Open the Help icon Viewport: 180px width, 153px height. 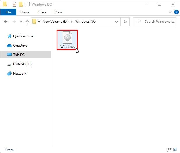176,12
